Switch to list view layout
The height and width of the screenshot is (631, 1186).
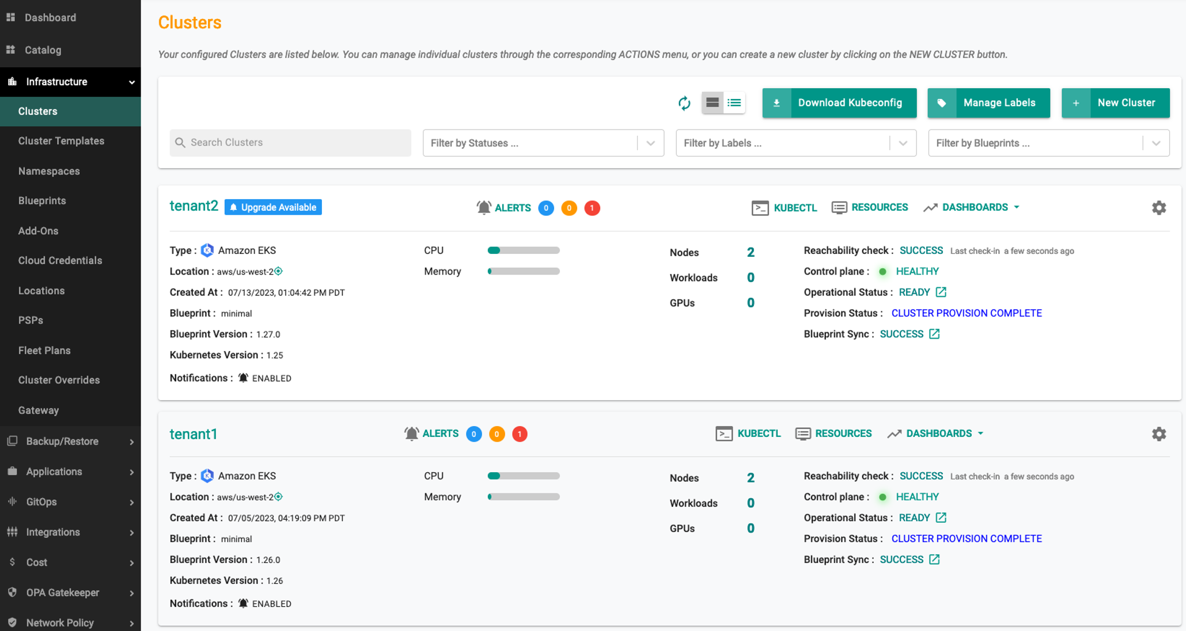pos(734,103)
